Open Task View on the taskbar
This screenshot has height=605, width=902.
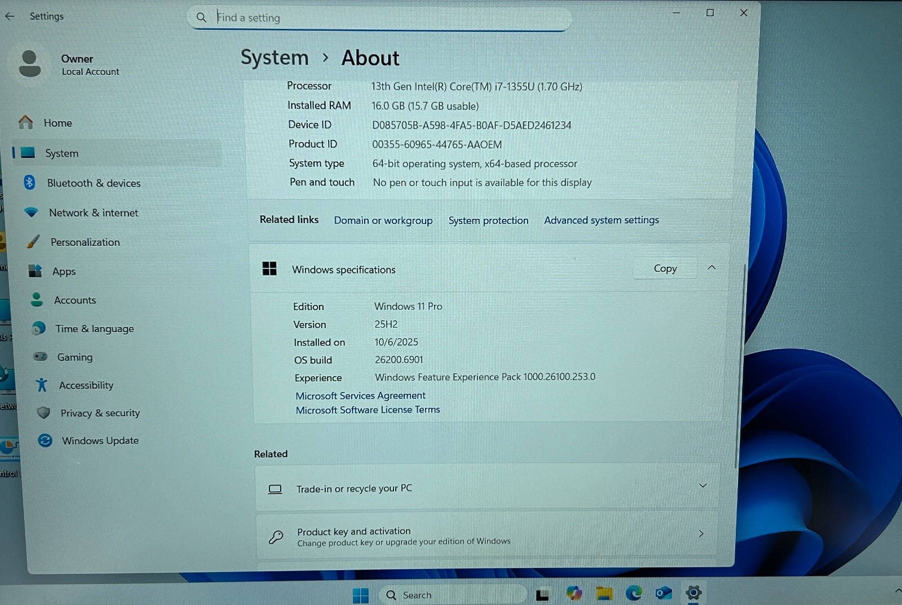pos(542,594)
